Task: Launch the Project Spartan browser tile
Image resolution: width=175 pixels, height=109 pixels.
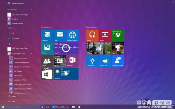Action: [x=72, y=36]
